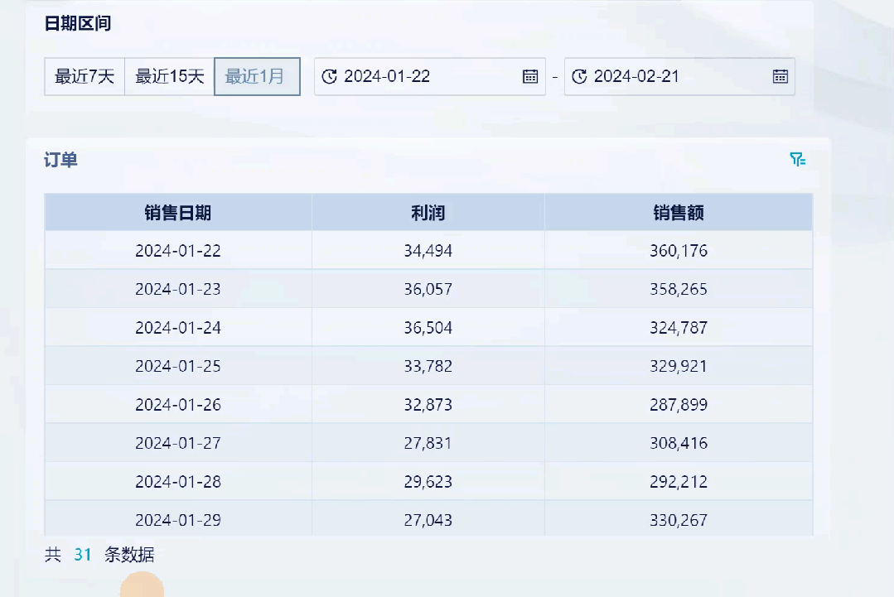Viewport: 894px width, 597px height.
Task: Click clock icon beside start date 2024-01-22
Action: [x=330, y=76]
